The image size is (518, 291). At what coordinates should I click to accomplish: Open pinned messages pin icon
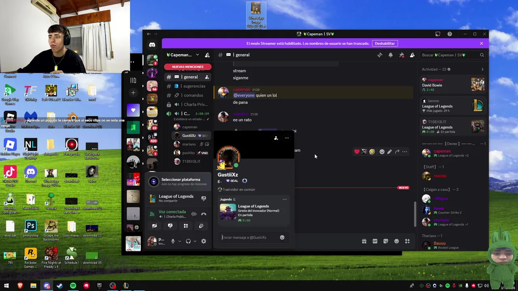(x=401, y=55)
